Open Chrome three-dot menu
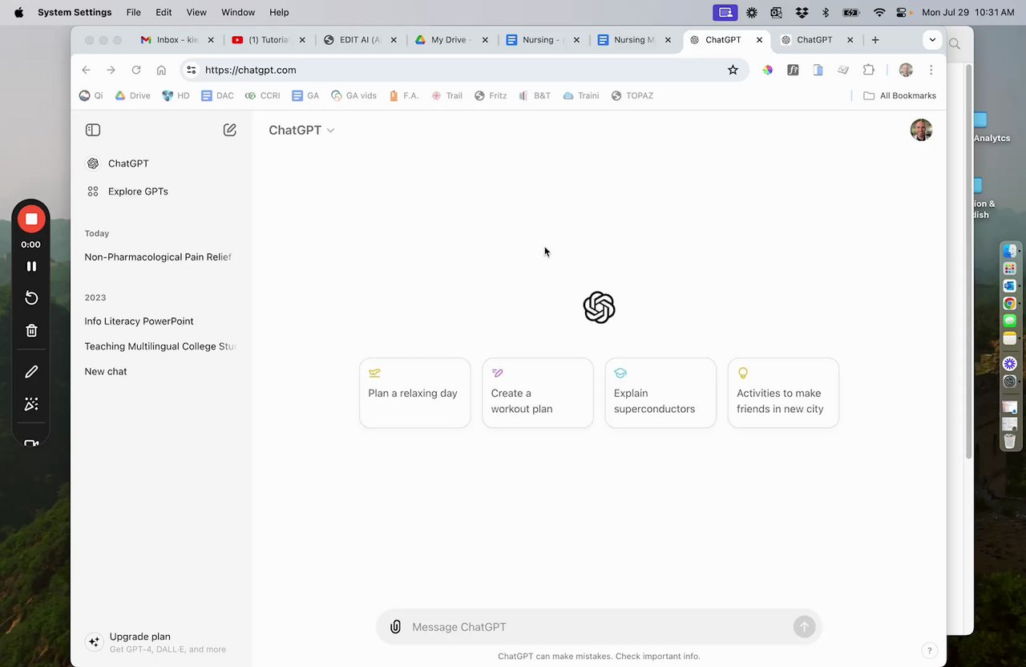The height and width of the screenshot is (667, 1026). (x=931, y=70)
